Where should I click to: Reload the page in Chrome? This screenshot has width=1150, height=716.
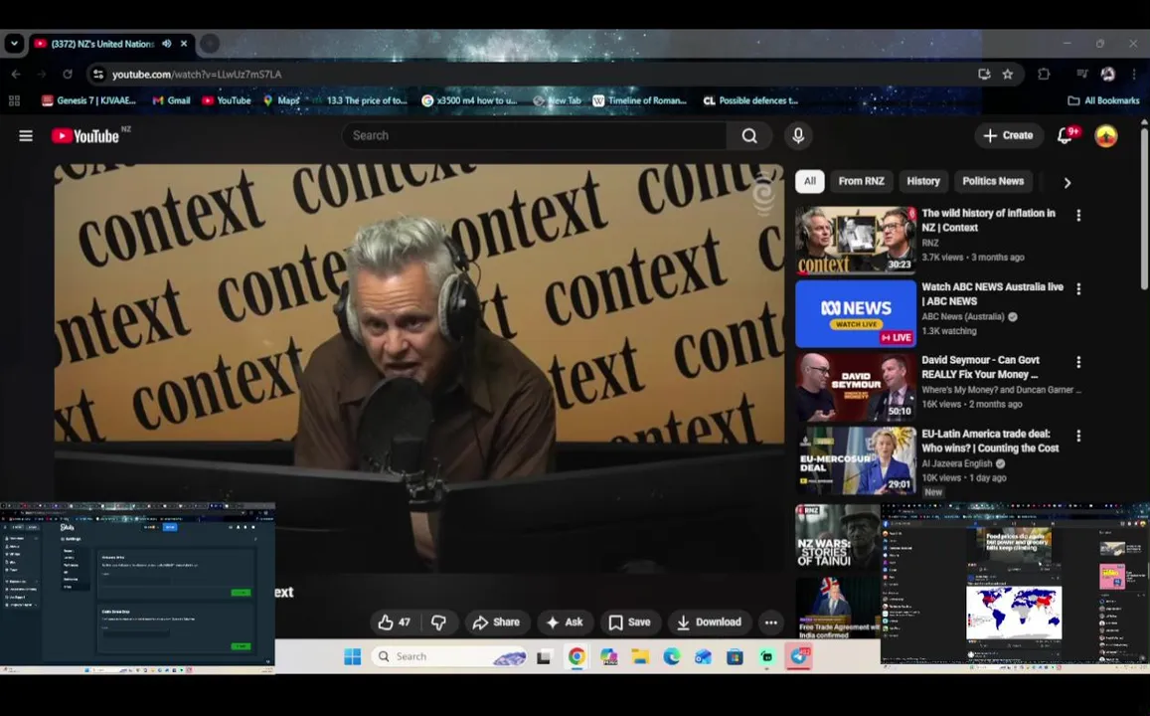68,75
